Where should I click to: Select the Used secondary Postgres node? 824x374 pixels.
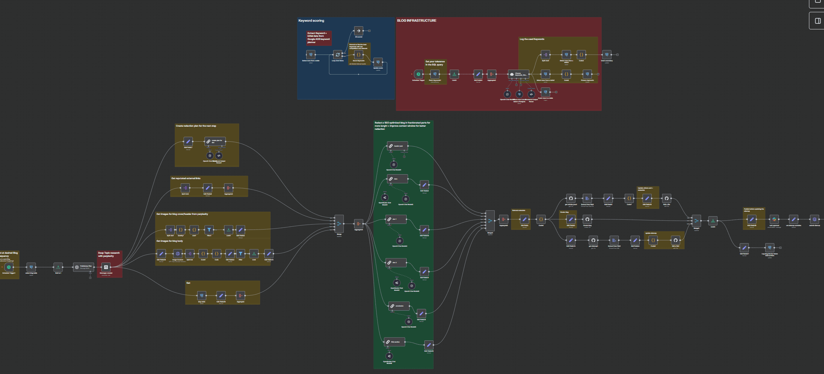coord(607,55)
